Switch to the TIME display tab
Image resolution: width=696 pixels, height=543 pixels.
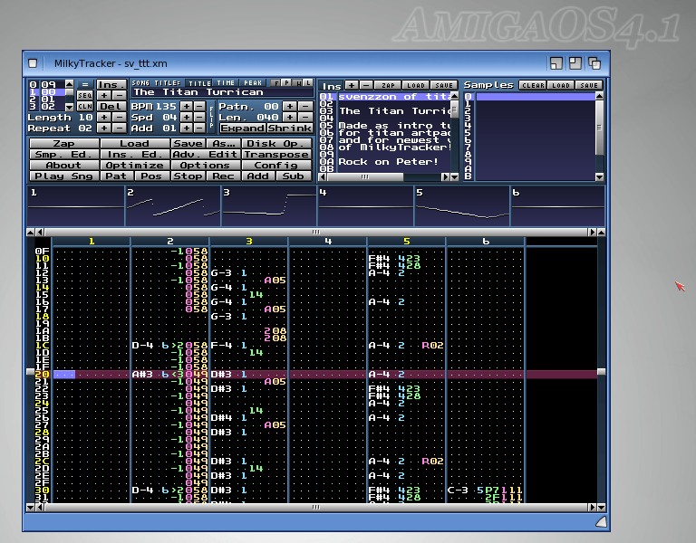[227, 82]
